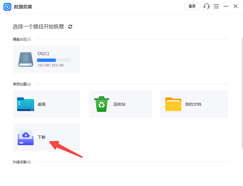The width and height of the screenshot is (243, 186).
Task: Select the 下载 download tray icon
Action: coord(26,137)
